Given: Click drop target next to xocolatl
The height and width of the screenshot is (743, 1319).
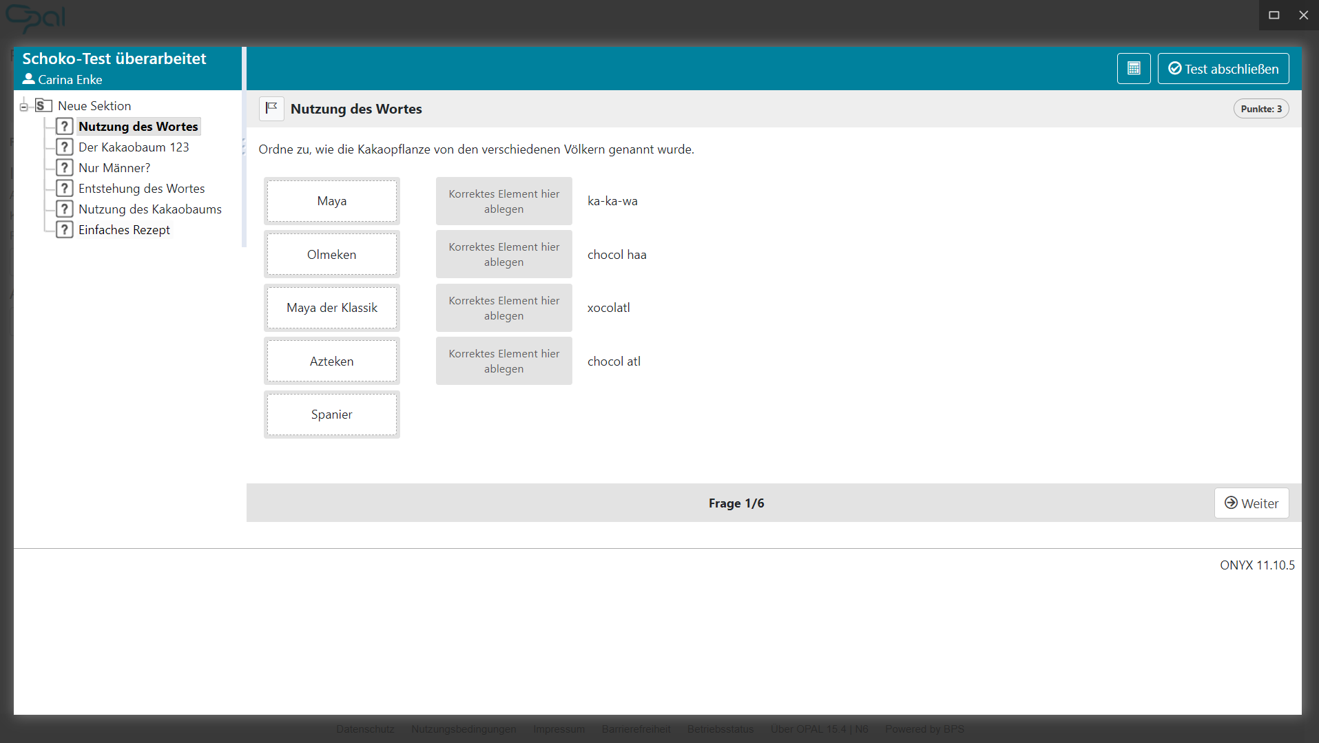Looking at the screenshot, I should coord(503,308).
